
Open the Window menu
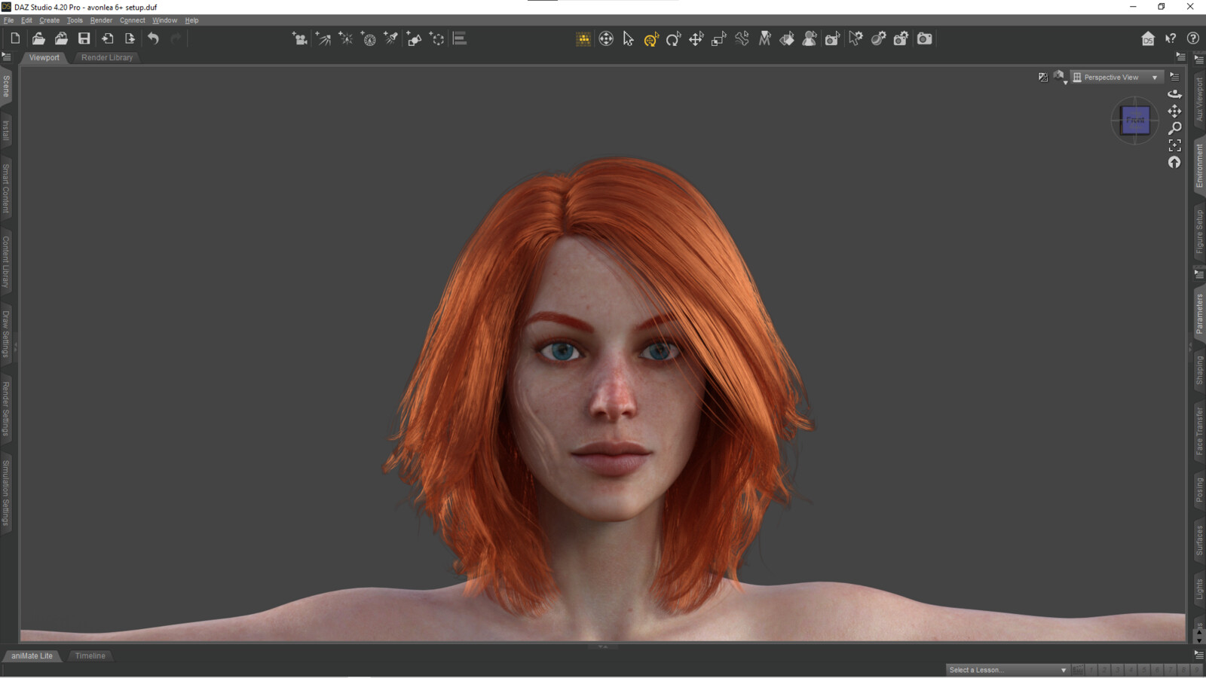tap(164, 20)
